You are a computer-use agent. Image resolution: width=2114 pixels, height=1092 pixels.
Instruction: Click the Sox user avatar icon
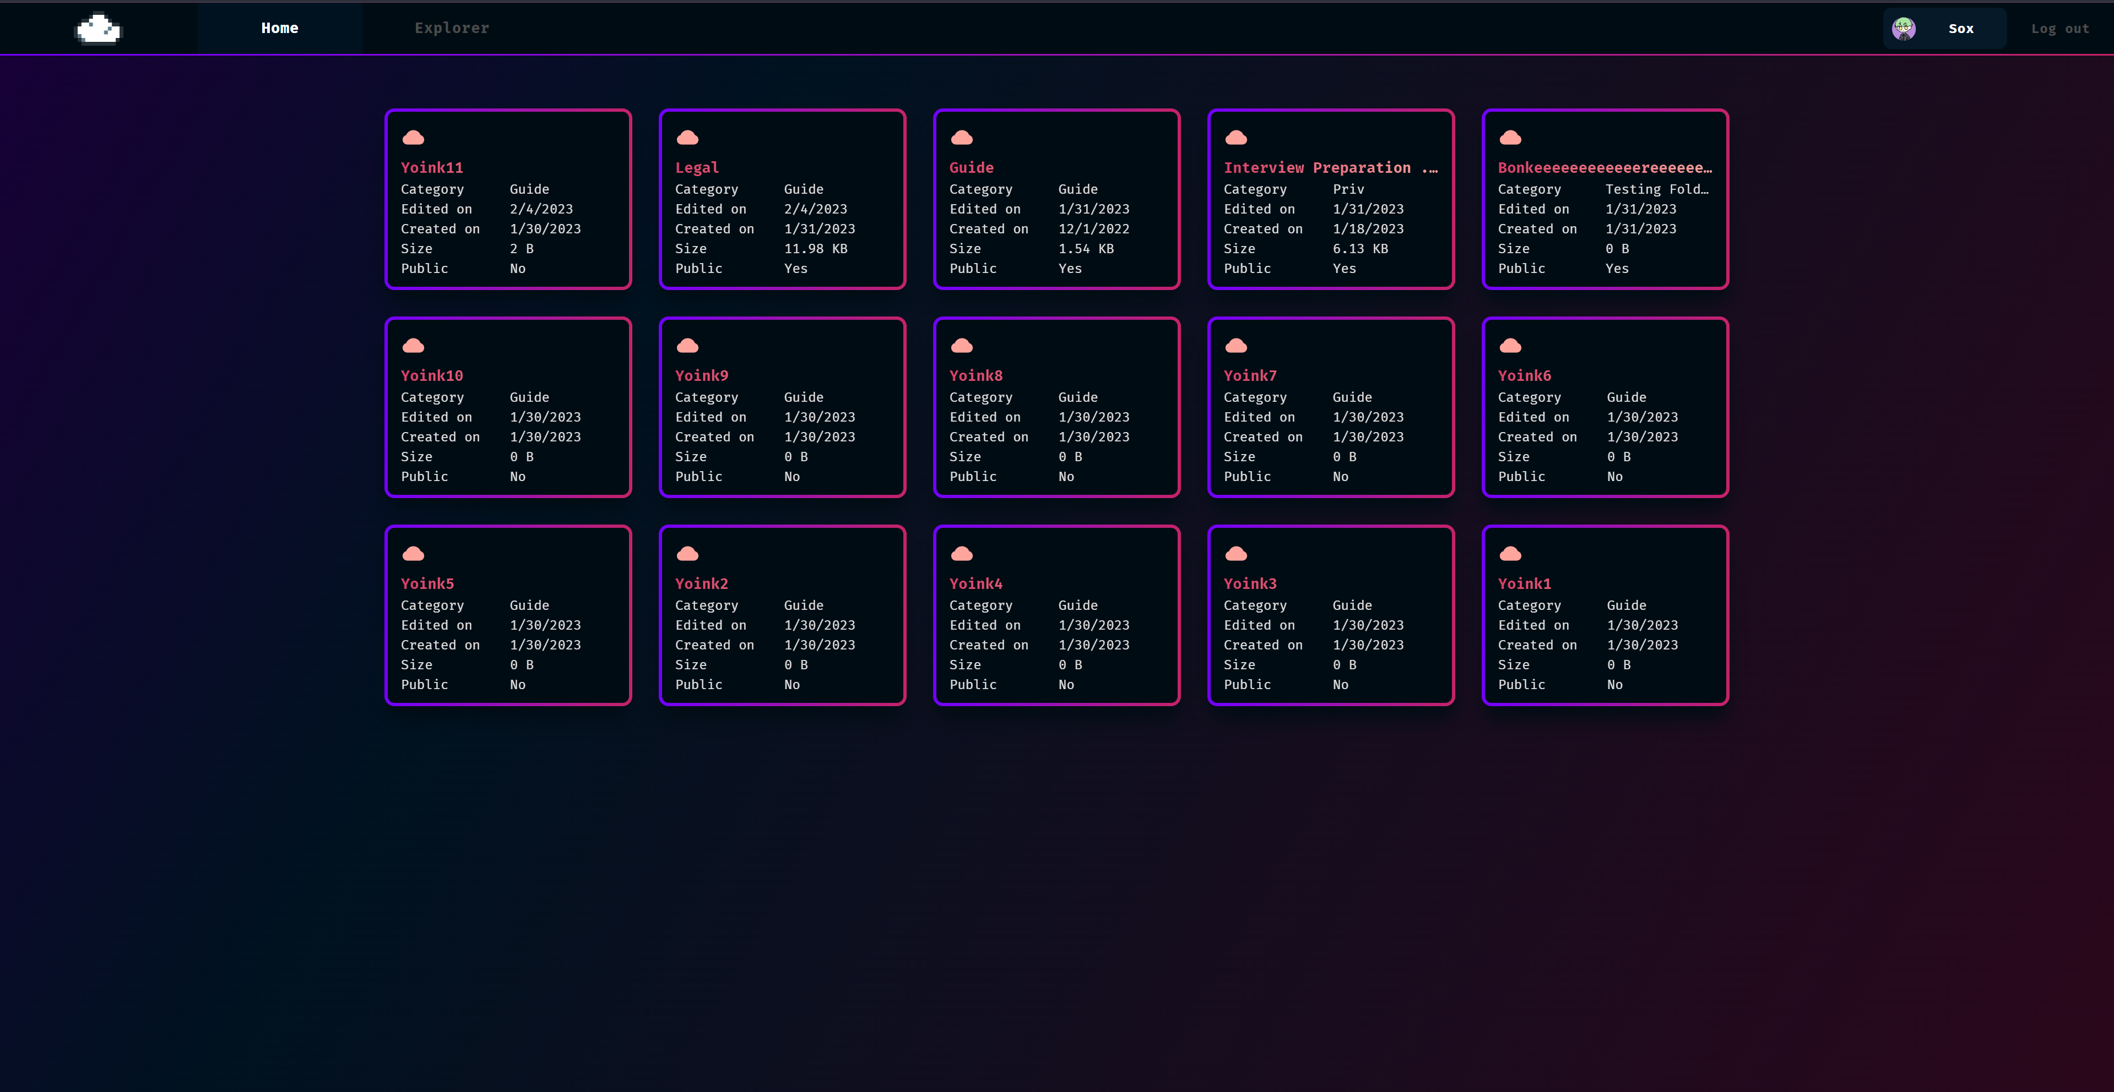1903,29
